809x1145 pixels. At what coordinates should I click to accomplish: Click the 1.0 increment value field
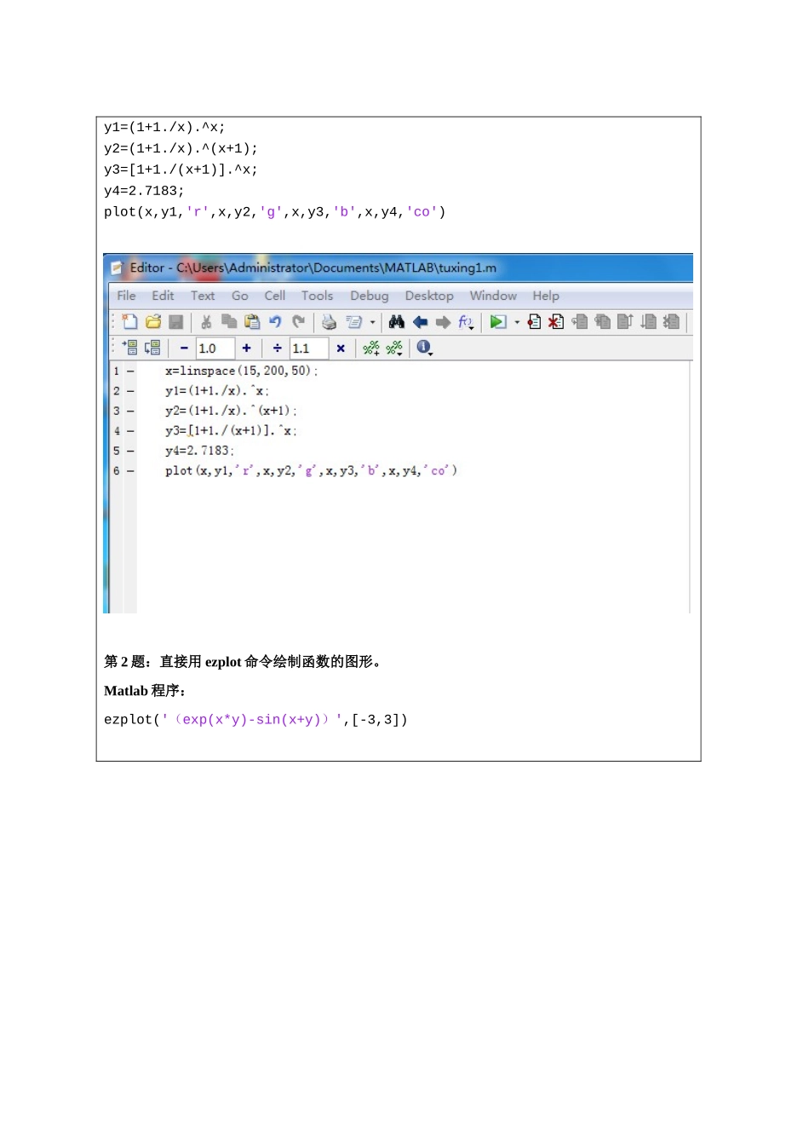tap(215, 348)
